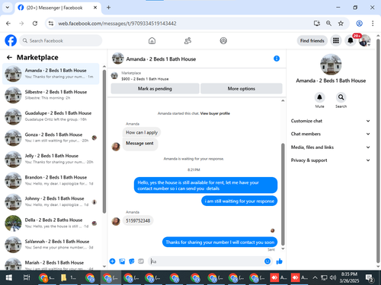Search within the Amanda conversation
Viewport: 381px width, 285px height.
point(341,97)
